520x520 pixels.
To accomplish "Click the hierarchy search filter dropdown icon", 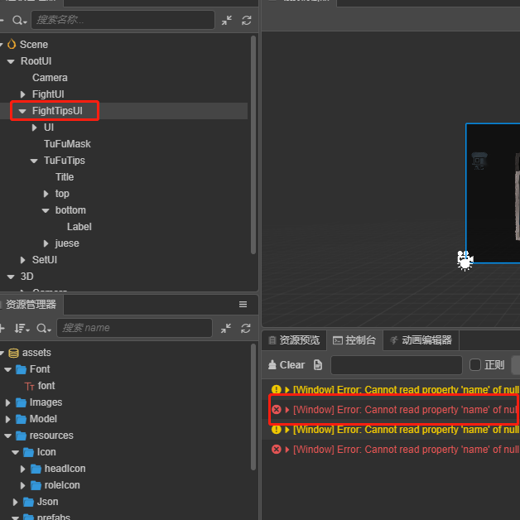I will point(20,21).
